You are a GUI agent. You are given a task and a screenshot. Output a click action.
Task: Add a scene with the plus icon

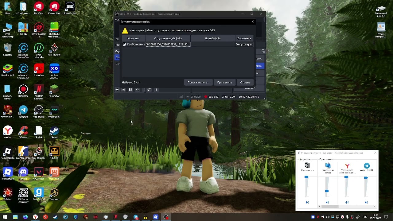pos(117,90)
